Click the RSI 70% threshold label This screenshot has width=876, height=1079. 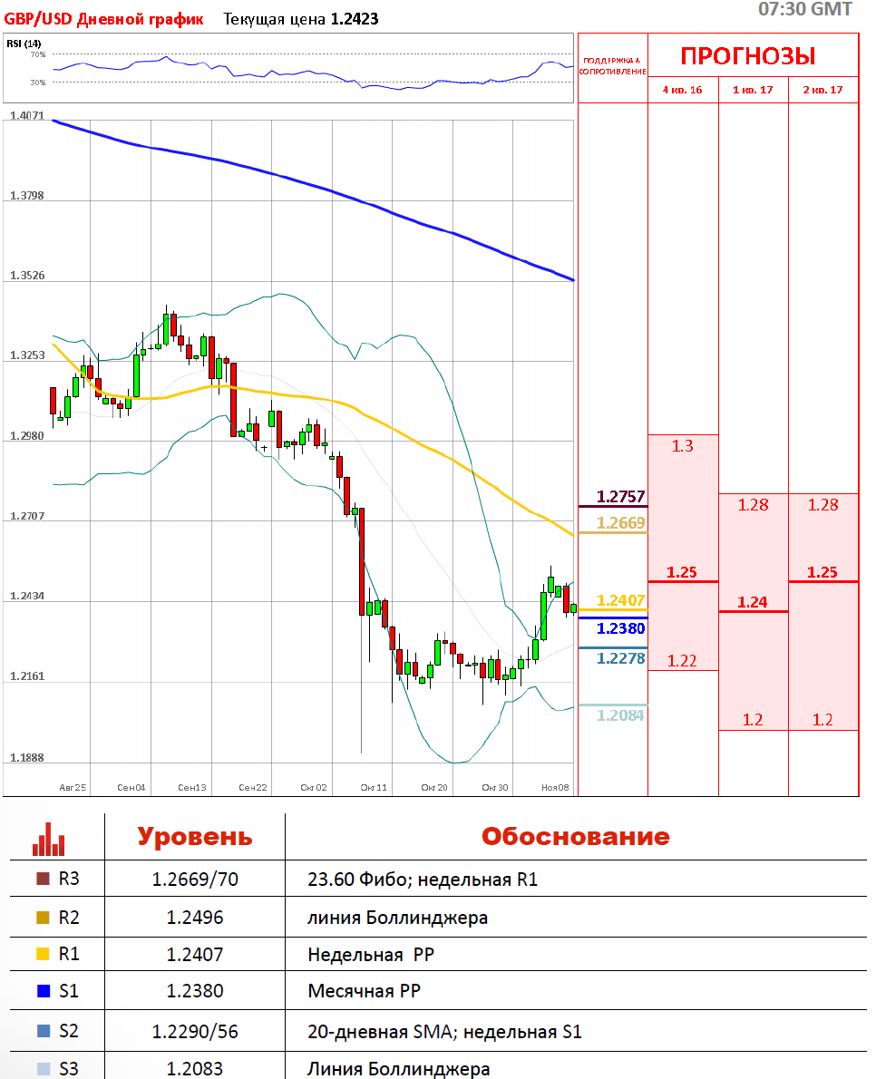38,54
